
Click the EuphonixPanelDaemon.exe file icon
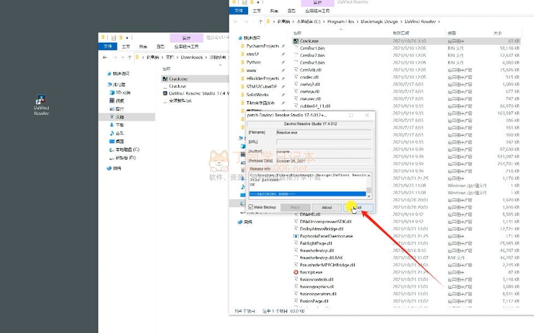point(296,236)
